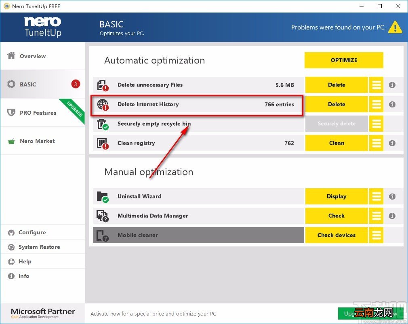
Task: Click the Multimedia Data Manager icon
Action: point(103,216)
